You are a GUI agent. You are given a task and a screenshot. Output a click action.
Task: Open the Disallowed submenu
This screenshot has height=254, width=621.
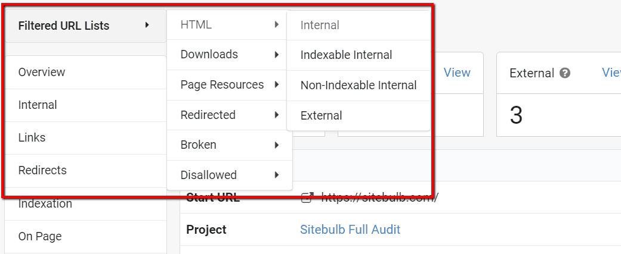[230, 175]
